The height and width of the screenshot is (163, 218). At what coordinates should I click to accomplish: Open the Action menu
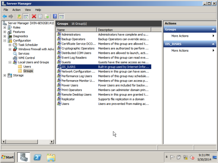[x=17, y=10]
